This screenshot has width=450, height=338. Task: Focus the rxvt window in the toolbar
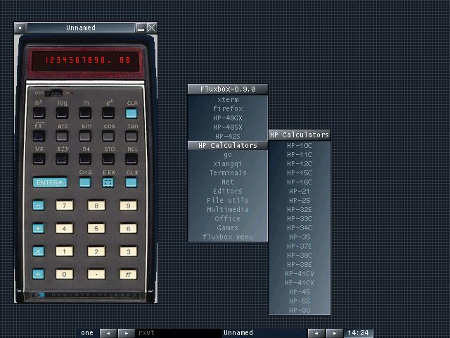179,333
